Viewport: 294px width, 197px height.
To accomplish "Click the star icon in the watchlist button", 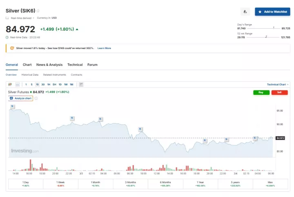I will pos(260,12).
